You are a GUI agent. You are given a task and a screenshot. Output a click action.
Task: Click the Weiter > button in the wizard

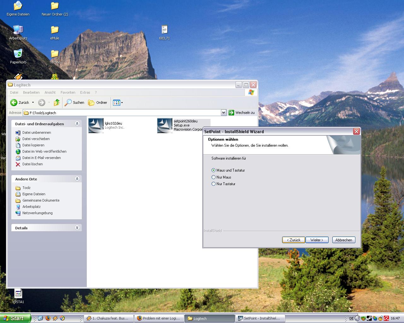click(x=317, y=240)
